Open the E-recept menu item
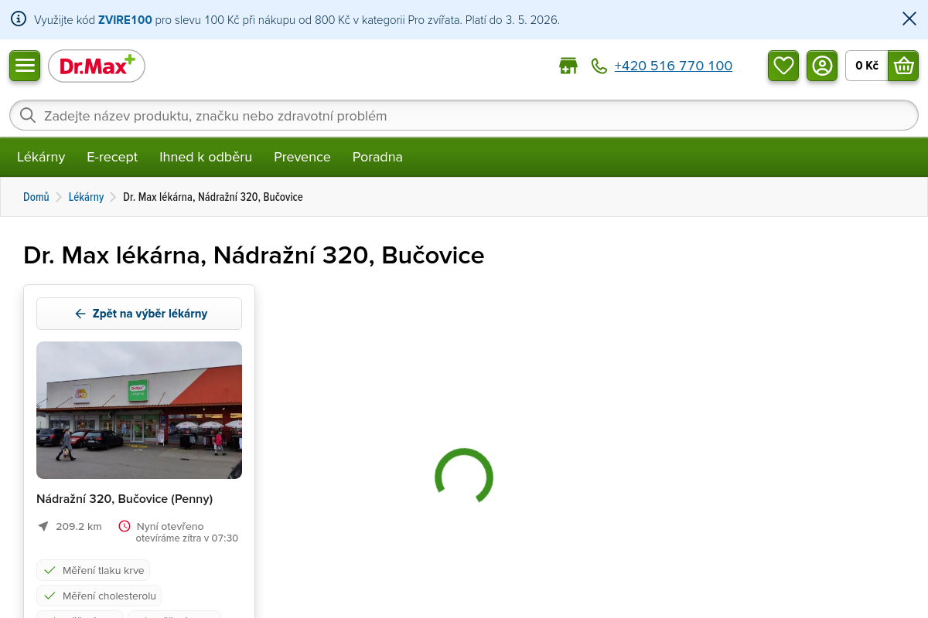The width and height of the screenshot is (928, 618). pyautogui.click(x=112, y=158)
